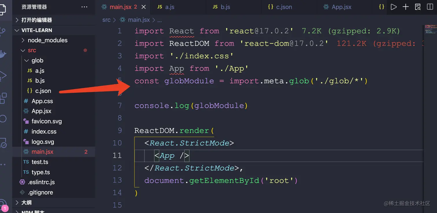The height and width of the screenshot is (213, 437).
Task: Open the Extensions view in activity bar
Action: point(3,98)
